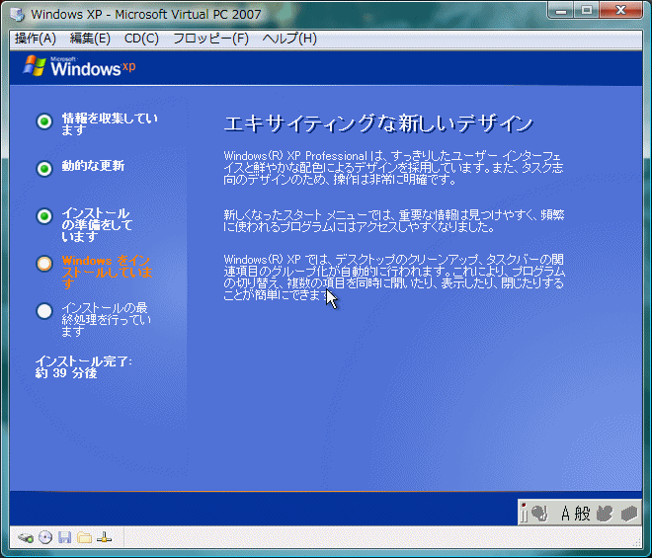Open the ヘルプ(H) menu
Screen dimensions: 652x558
point(289,39)
